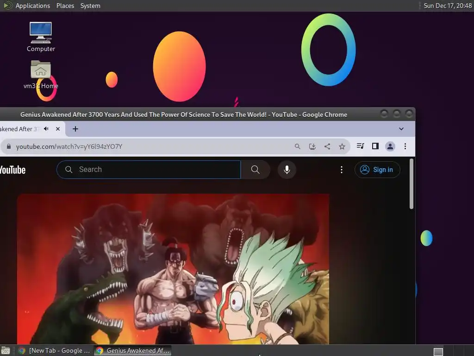Viewport: 474px width, 356px height.
Task: Open a new Chrome tab with plus button
Action: (x=75, y=129)
